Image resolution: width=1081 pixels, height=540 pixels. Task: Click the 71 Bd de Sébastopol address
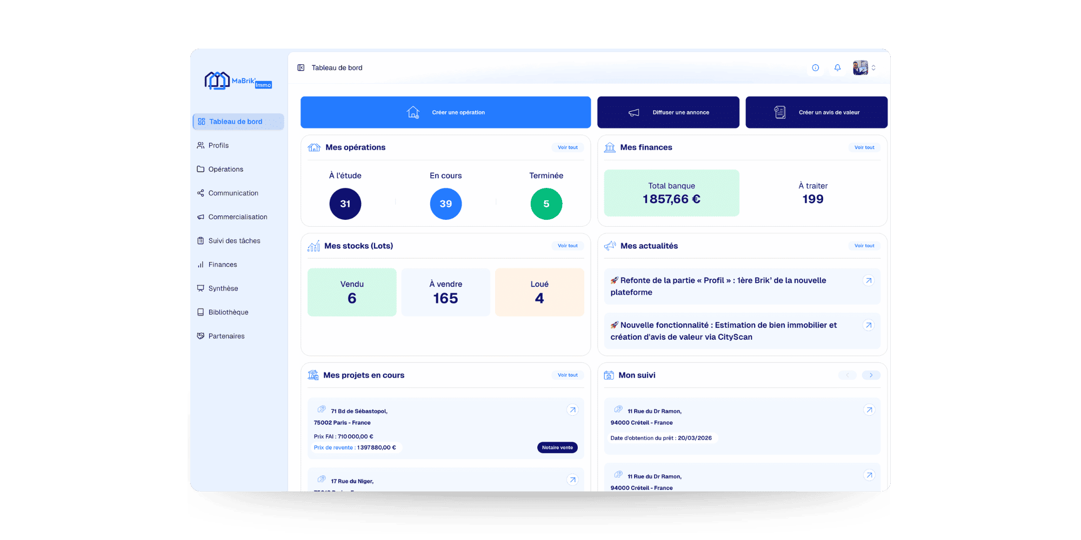coord(351,417)
